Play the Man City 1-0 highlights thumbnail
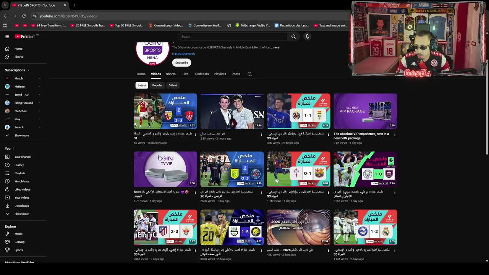Screen dimensions: 489x275 click(x=365, y=169)
